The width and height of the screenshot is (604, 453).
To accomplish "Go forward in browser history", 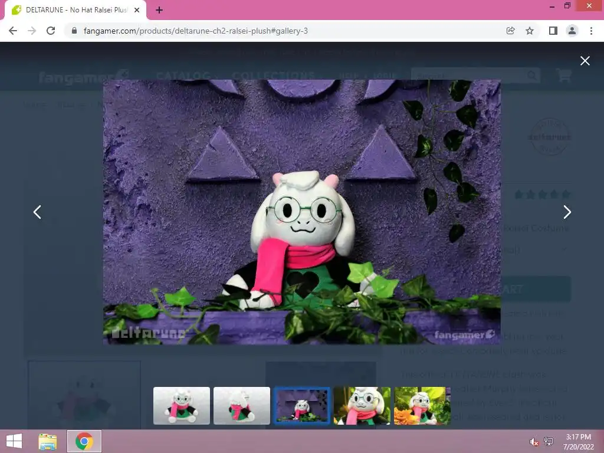I will coord(32,31).
